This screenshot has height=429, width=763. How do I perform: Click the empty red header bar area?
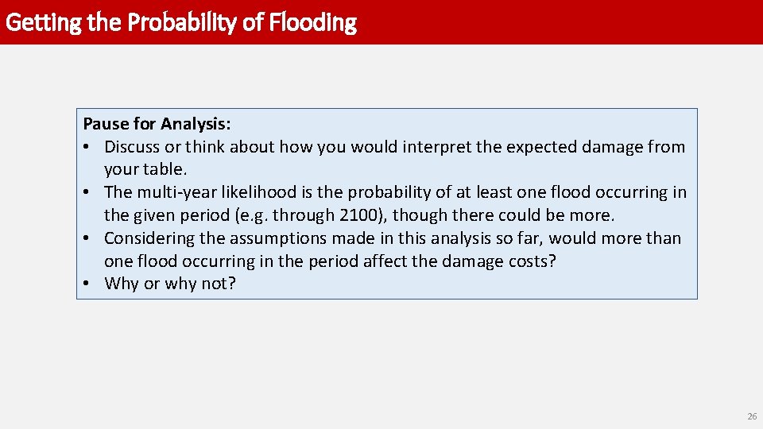[556, 22]
